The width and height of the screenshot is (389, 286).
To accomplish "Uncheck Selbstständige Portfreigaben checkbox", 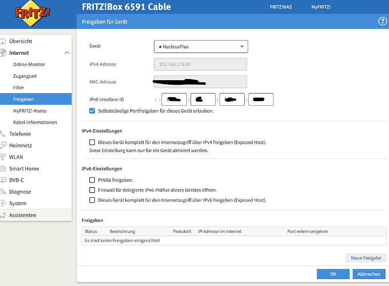I will pyautogui.click(x=93, y=111).
